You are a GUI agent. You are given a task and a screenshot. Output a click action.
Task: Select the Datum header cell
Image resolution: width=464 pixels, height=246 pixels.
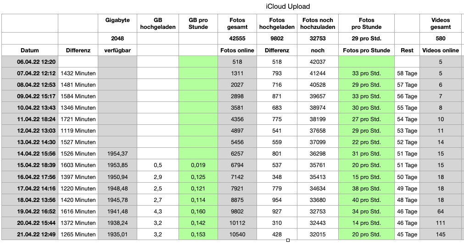[x=30, y=50]
